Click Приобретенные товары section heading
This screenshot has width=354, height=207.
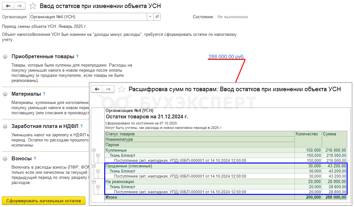point(43,57)
